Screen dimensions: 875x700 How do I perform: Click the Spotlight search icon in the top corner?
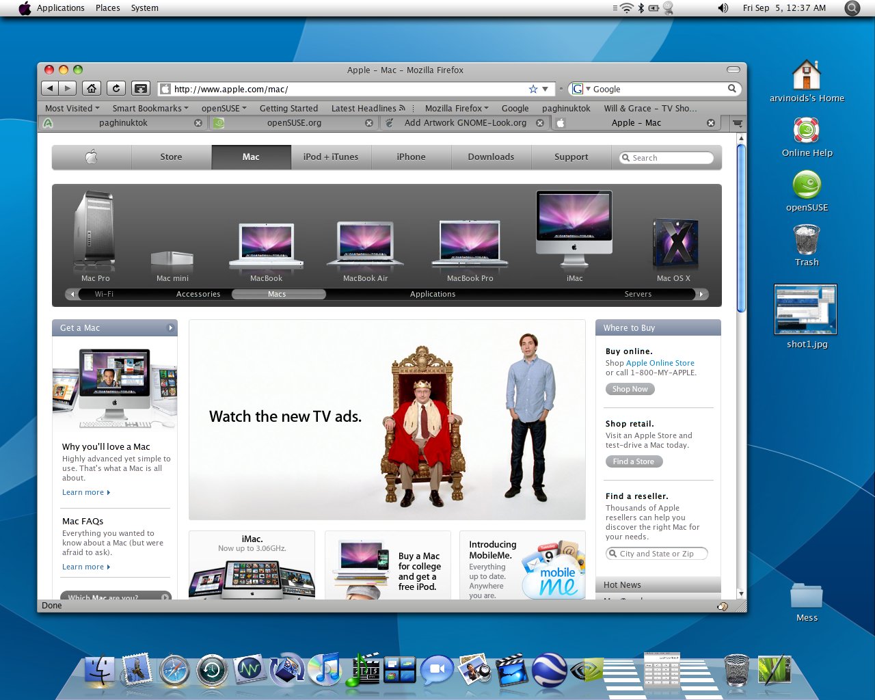852,8
